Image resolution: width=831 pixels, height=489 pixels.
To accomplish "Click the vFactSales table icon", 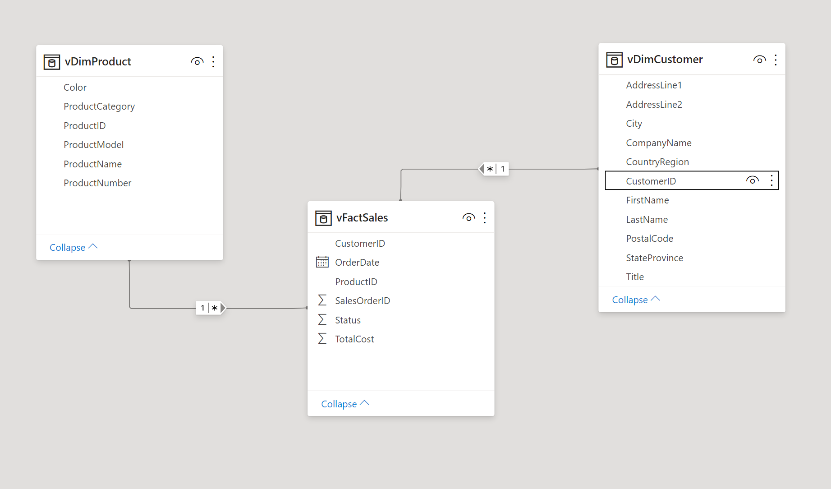I will tap(323, 218).
